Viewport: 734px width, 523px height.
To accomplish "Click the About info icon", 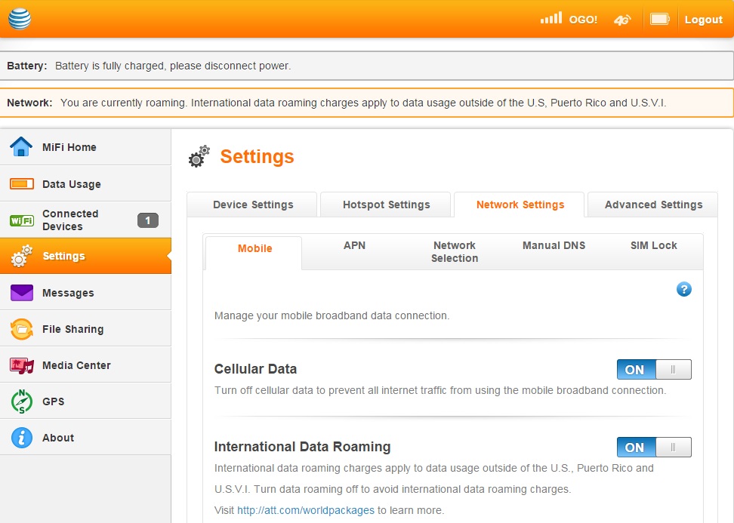I will pos(22,438).
